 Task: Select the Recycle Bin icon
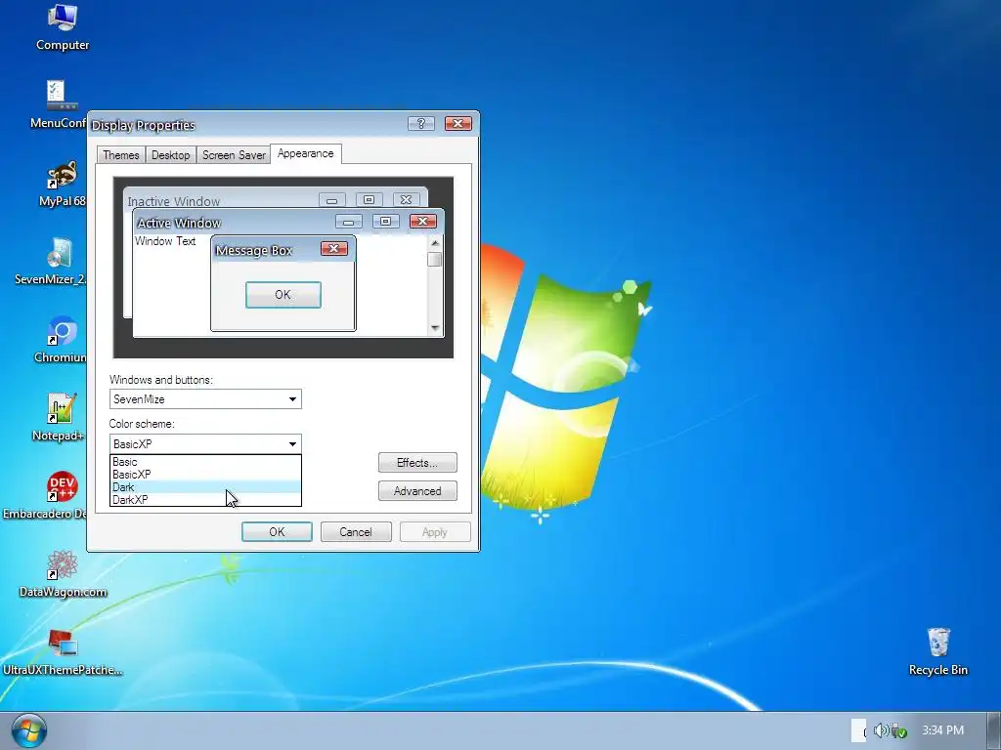point(937,651)
